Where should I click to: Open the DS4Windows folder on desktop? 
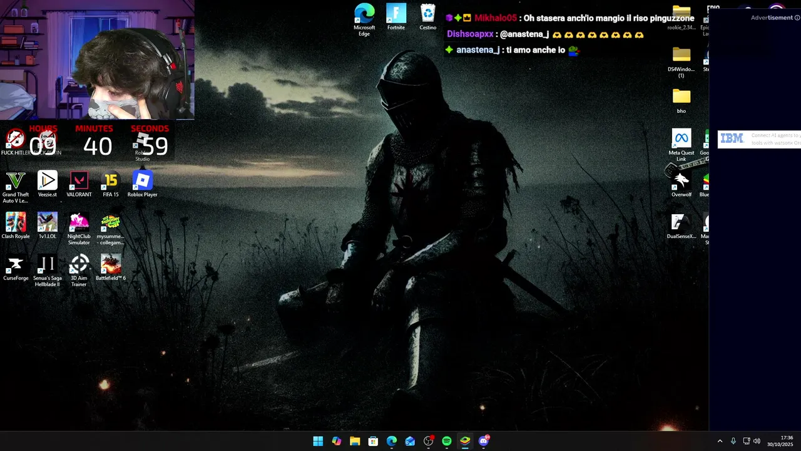pos(681,62)
